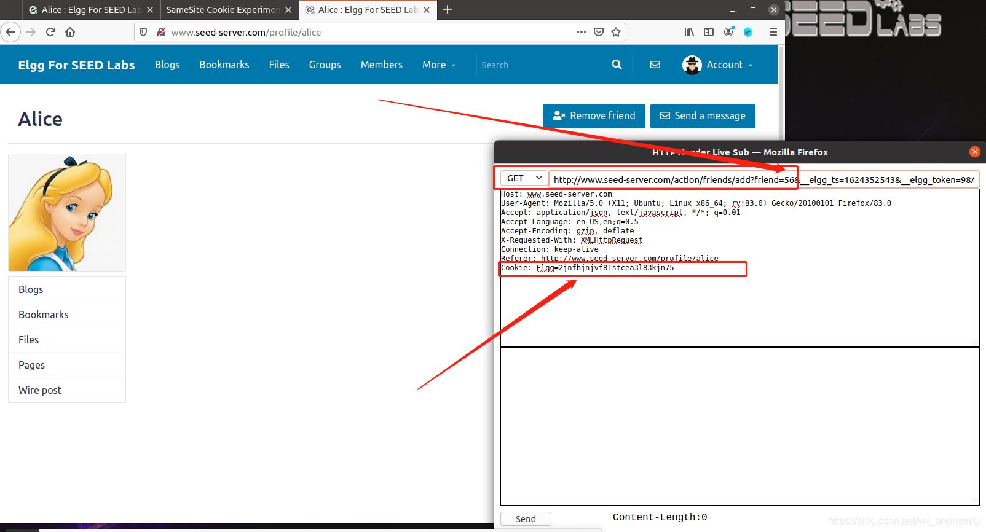This screenshot has width=986, height=532.
Task: Switch to first Alice Elgg tab
Action: (91, 10)
